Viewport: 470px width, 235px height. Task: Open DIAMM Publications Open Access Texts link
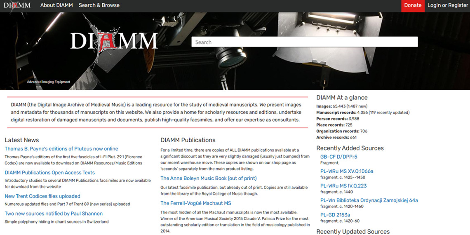point(50,173)
